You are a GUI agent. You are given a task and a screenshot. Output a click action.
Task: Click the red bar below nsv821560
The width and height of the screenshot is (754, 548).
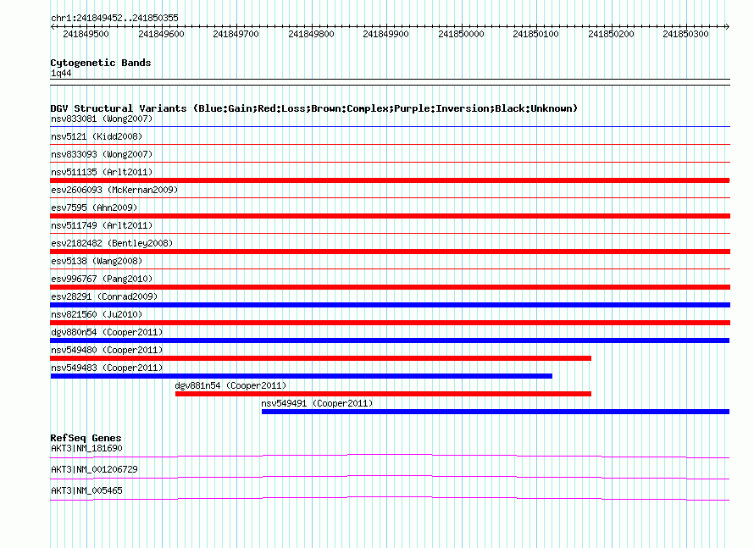(390, 323)
